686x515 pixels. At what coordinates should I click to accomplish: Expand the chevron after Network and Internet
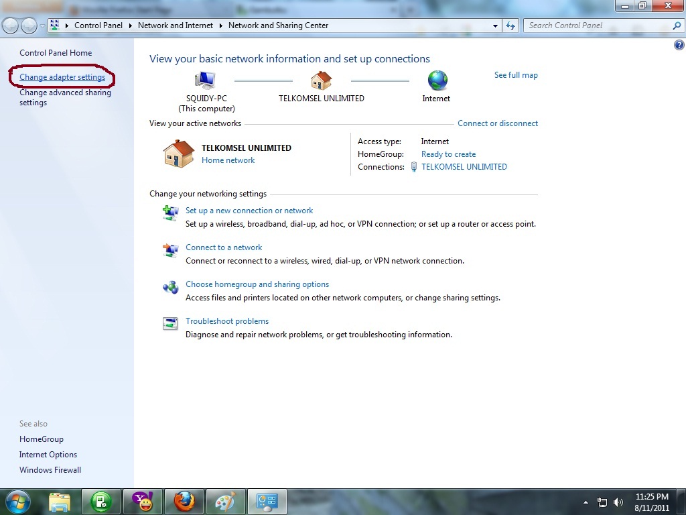[x=220, y=26]
